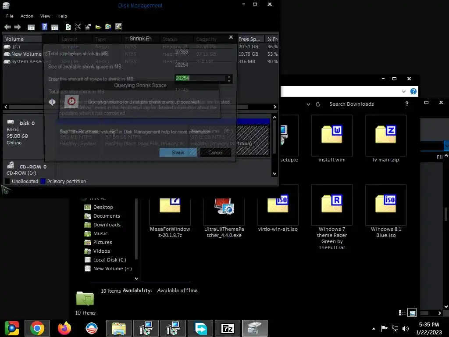Click the Delete X icon in Disk Management toolbar
The height and width of the screenshot is (337, 449).
[x=78, y=27]
